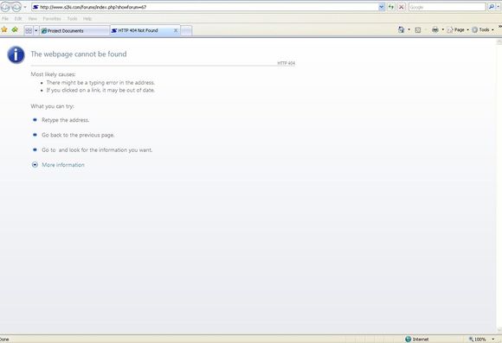The height and width of the screenshot is (343, 502).
Task: Click the vertical scrollbar up arrow
Action: [x=499, y=41]
